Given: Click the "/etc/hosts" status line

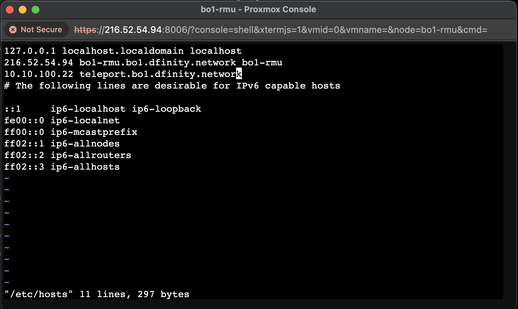Looking at the screenshot, I should click(x=97, y=294).
